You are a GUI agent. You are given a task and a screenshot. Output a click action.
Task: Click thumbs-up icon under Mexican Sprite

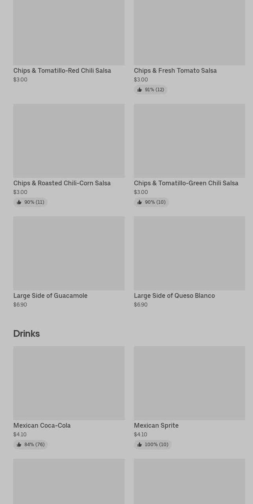point(139,445)
